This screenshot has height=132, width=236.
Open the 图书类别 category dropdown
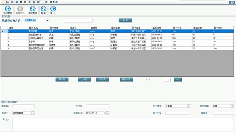coord(189,106)
